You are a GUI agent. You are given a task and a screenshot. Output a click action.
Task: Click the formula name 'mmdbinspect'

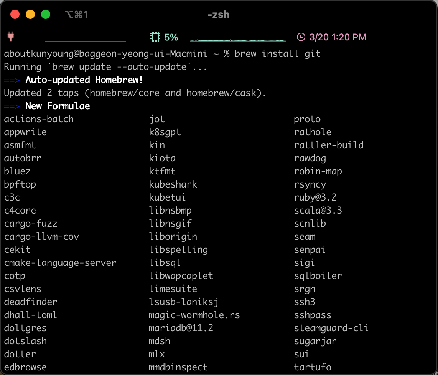coord(178,367)
